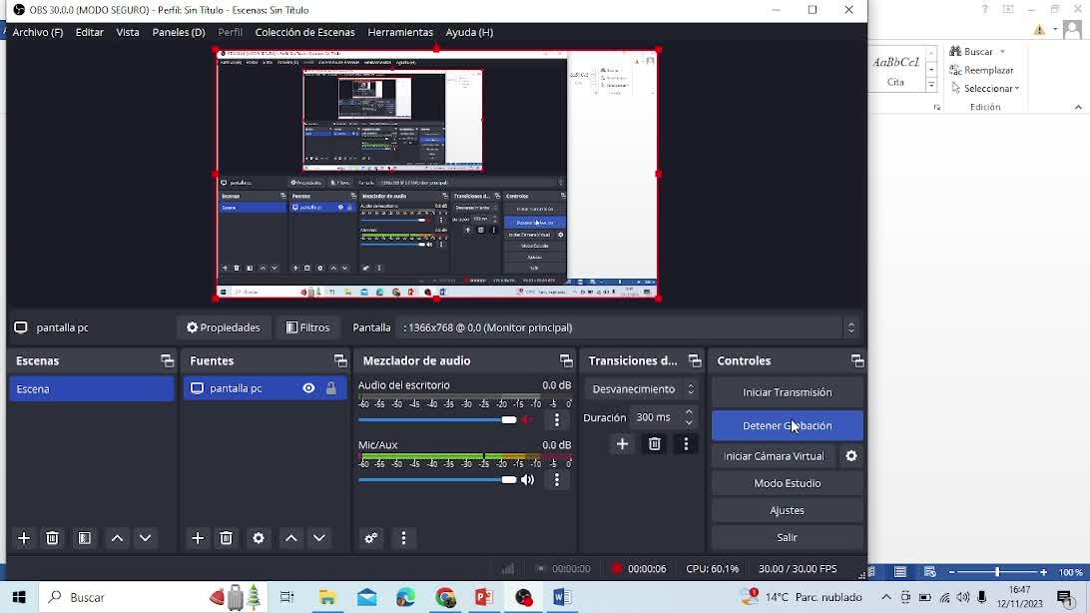1090x613 pixels.
Task: Toggle lock on pantalla pc source
Action: pos(331,388)
